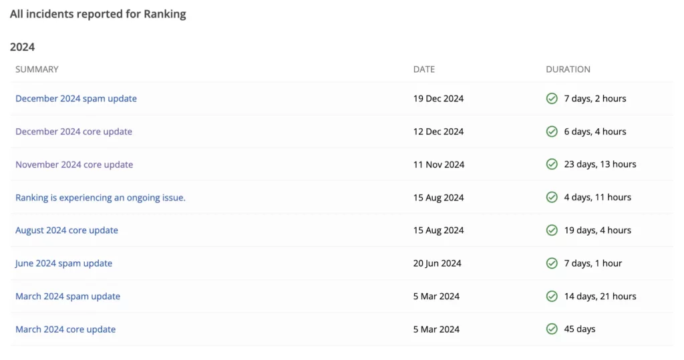Open the December 2024 spam update incident
The height and width of the screenshot is (360, 684).
click(x=76, y=99)
